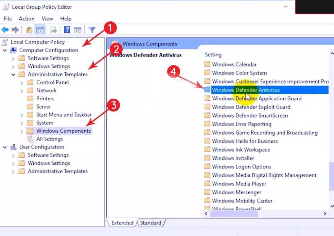Open the Help menu
334x236 pixels.
(66, 19)
